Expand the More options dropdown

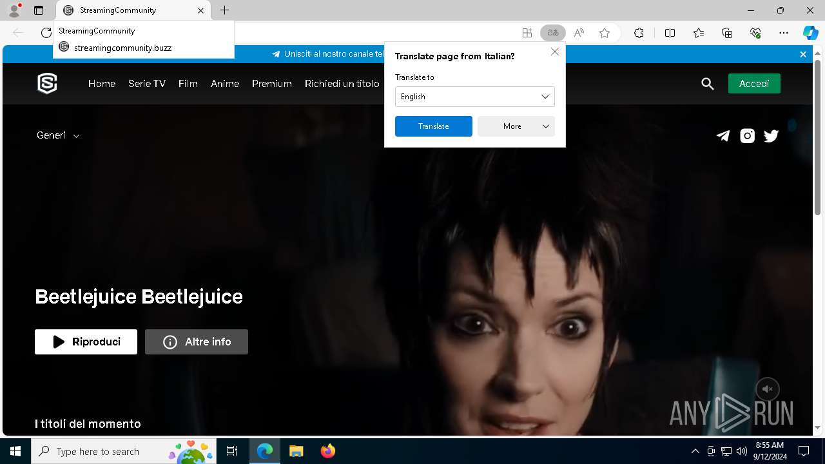tap(516, 126)
